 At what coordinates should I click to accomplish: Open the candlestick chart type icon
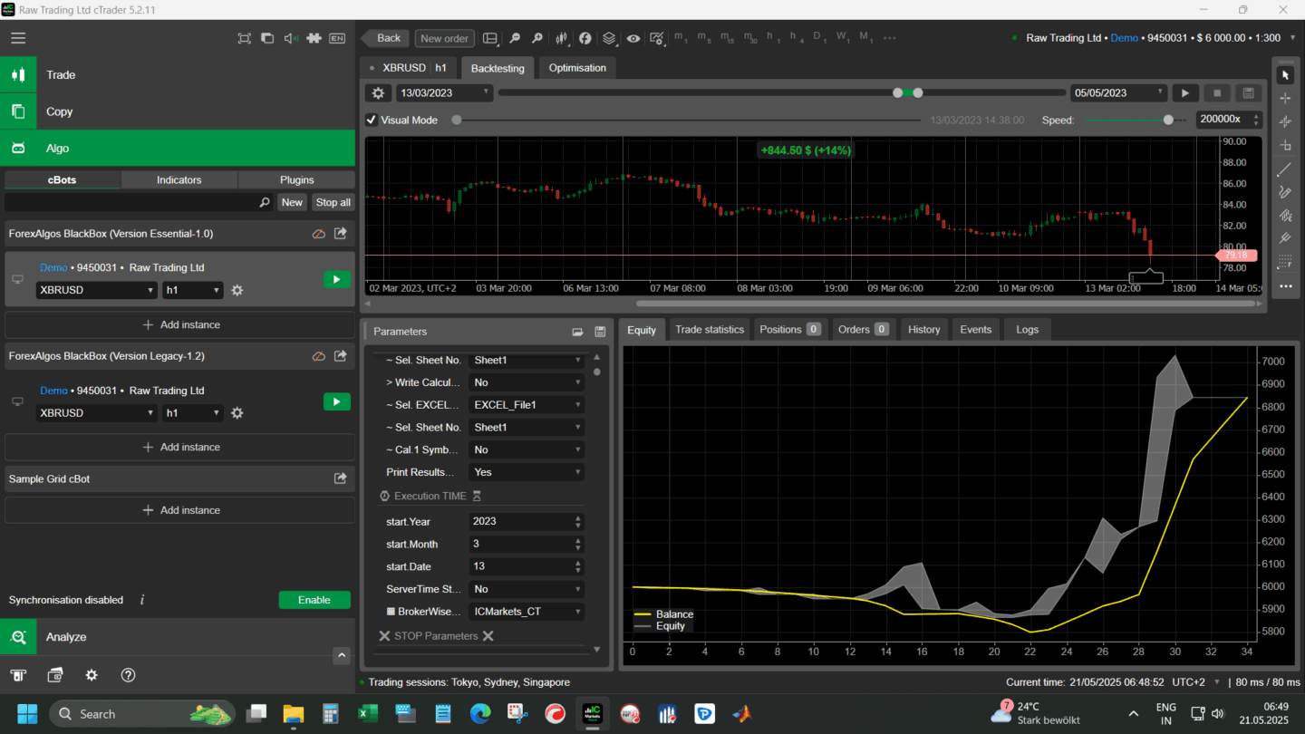(x=562, y=38)
